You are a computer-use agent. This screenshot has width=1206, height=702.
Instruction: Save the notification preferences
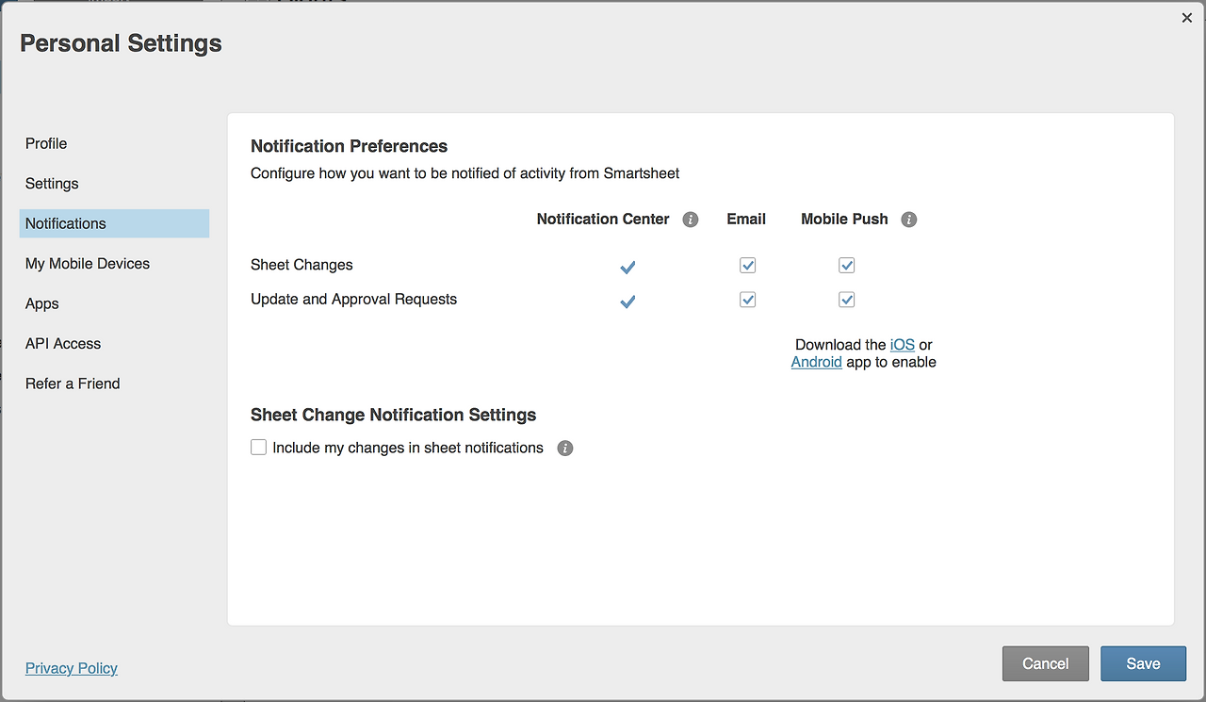(1143, 663)
